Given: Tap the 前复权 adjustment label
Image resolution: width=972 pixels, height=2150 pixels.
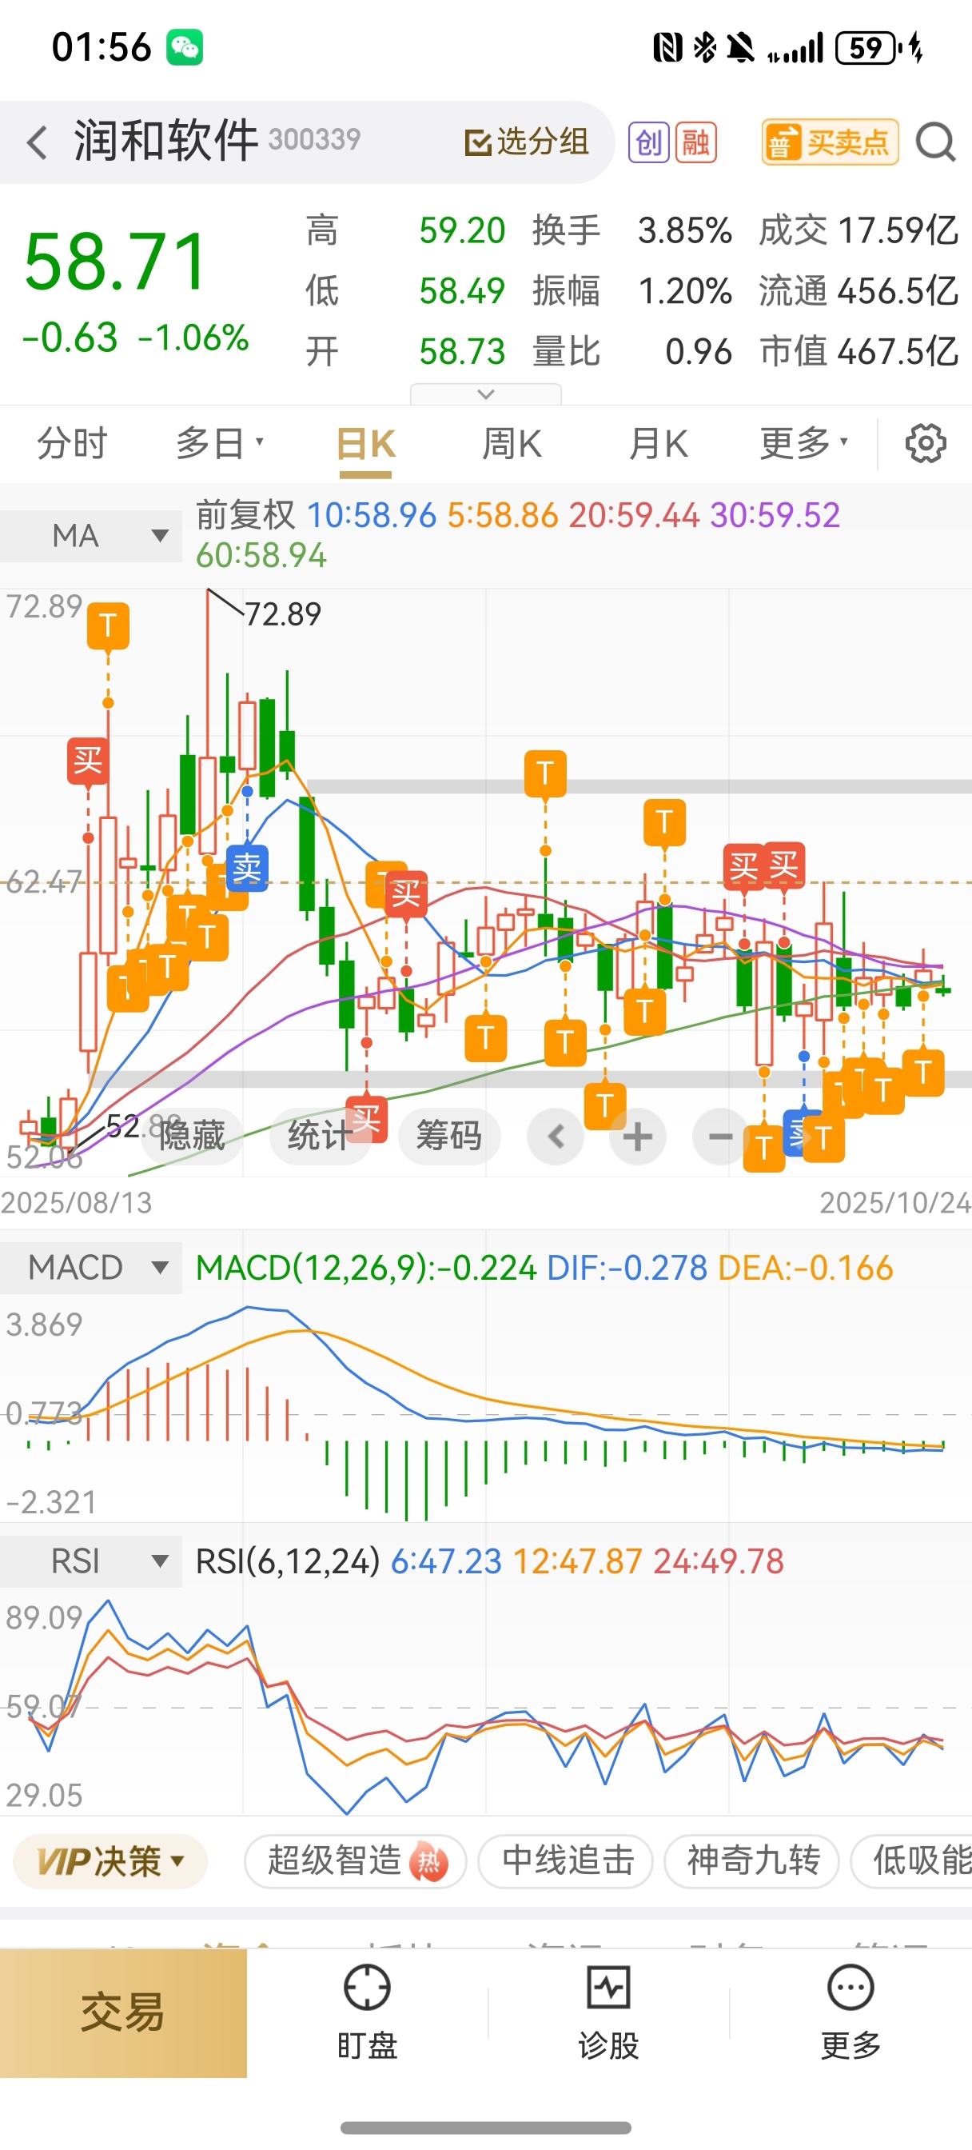Looking at the screenshot, I should 245,515.
